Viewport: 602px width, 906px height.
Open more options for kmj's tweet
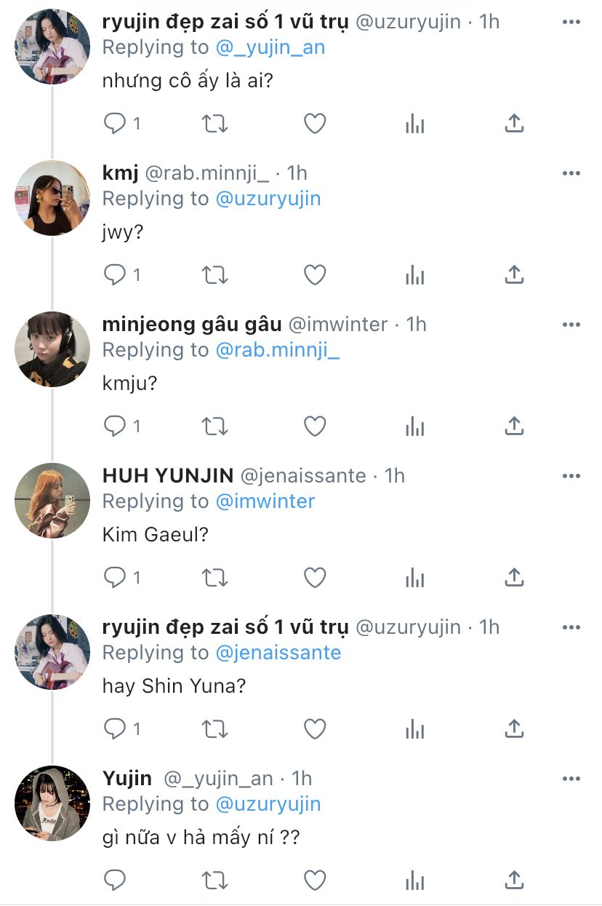(571, 173)
